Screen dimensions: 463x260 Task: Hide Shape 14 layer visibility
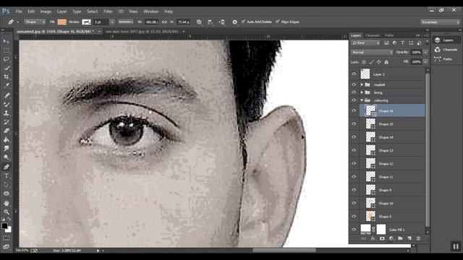(354, 137)
